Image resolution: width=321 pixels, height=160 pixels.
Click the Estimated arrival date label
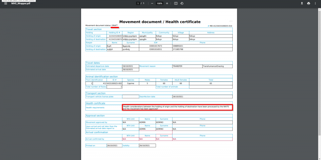click(96, 69)
